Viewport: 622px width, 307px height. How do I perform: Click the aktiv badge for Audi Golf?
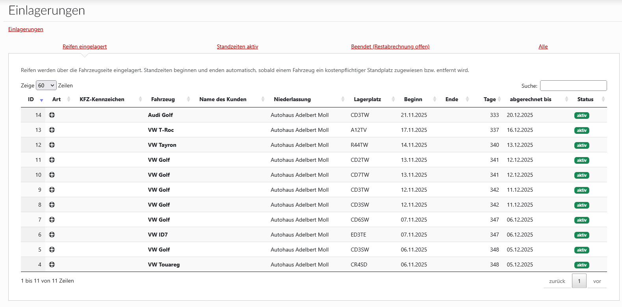click(x=582, y=115)
